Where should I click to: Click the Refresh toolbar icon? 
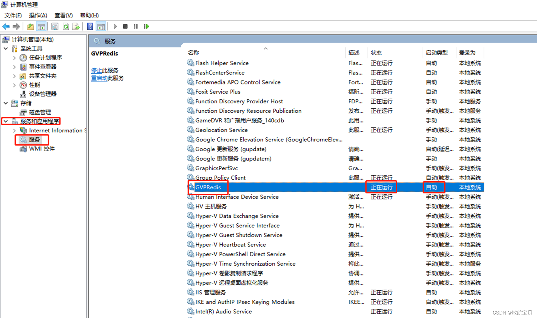[66, 27]
